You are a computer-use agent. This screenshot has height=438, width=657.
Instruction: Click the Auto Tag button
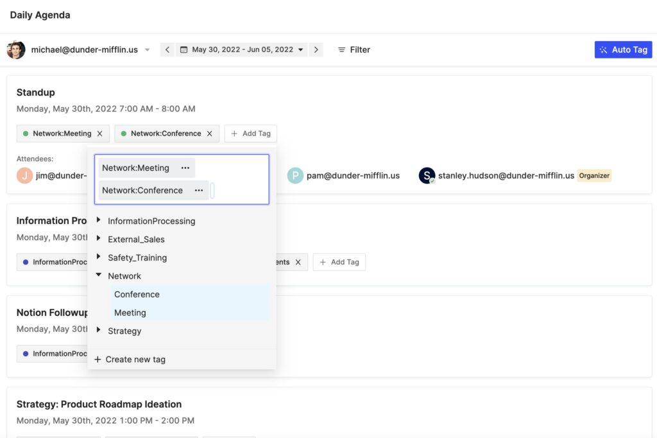pyautogui.click(x=623, y=49)
